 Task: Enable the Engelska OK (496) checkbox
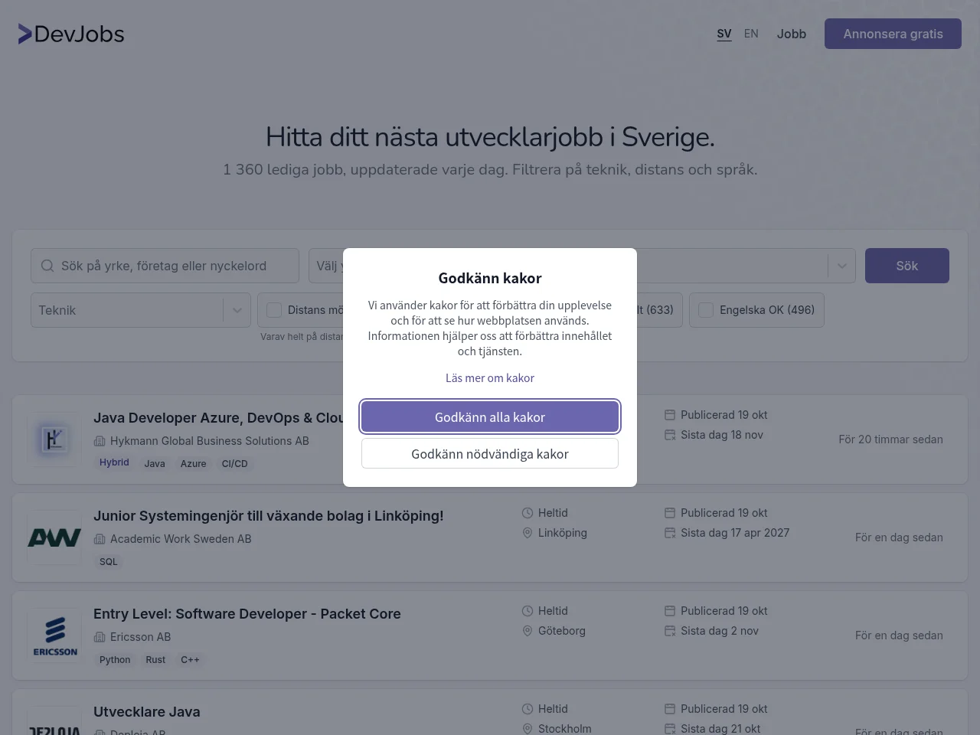pyautogui.click(x=706, y=310)
